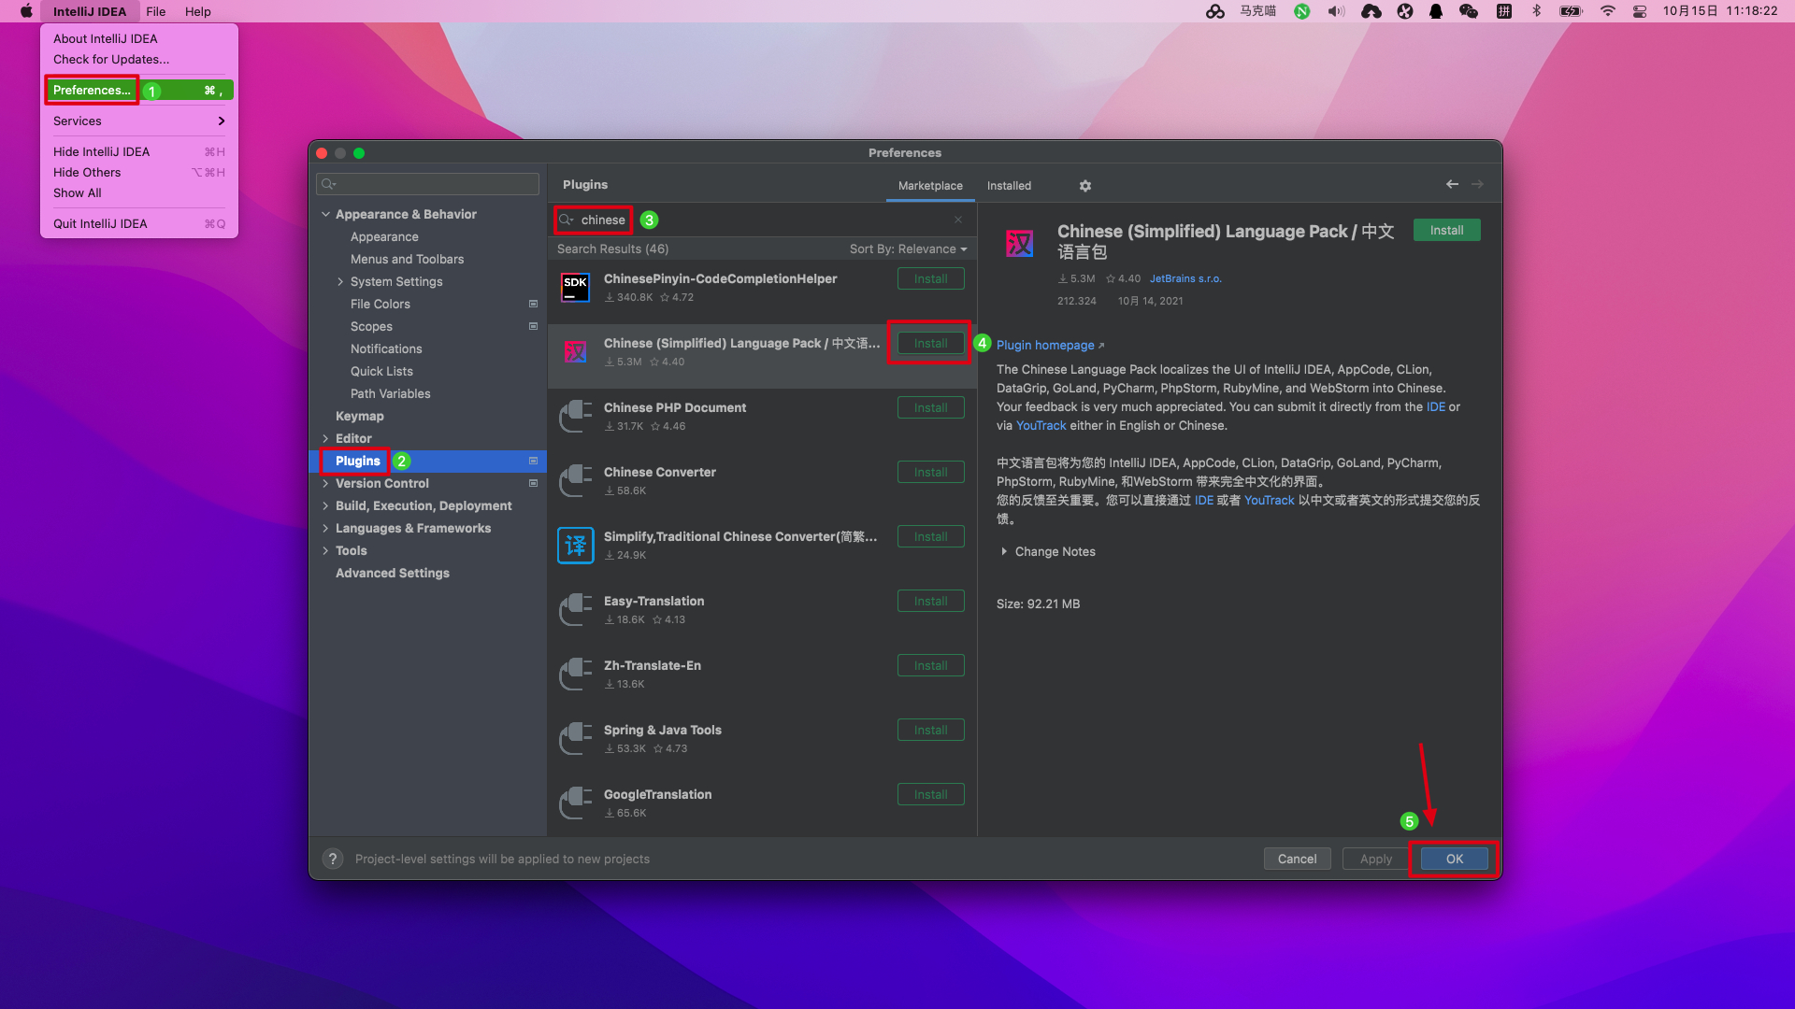Open Control Center from menu bar
This screenshot has height=1009, width=1795.
(1640, 11)
